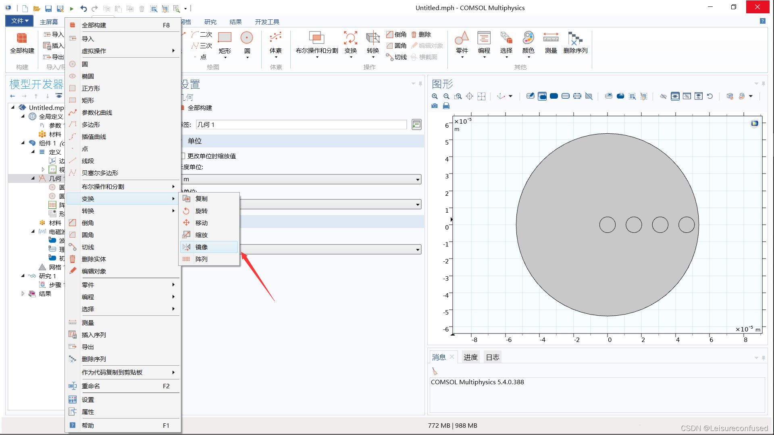Click the 圆角 fillet button in ribbon
The height and width of the screenshot is (435, 774).
pyautogui.click(x=396, y=46)
